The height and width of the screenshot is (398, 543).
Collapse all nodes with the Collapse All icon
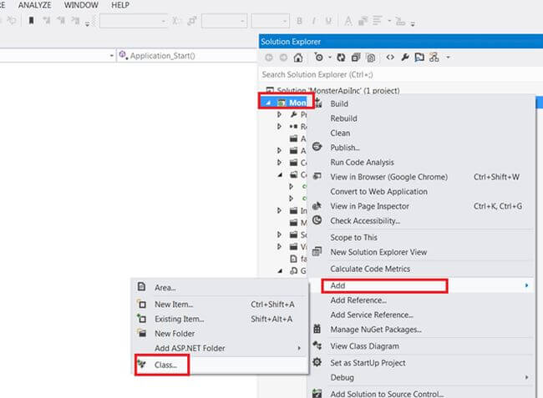tap(356, 58)
